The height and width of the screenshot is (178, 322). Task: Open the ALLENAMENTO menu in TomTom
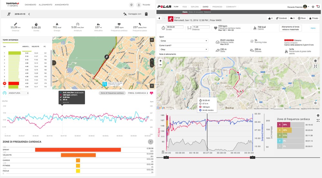coord(45,5)
